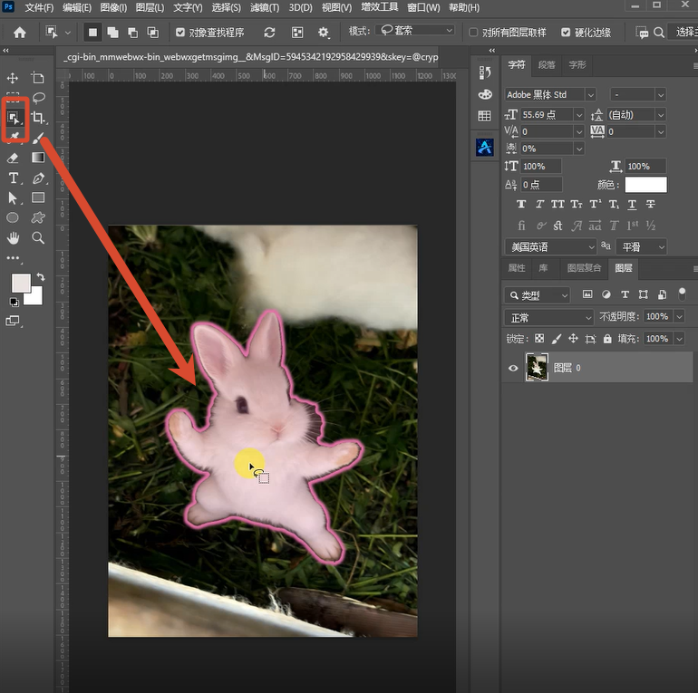This screenshot has width=698, height=693.
Task: Open the 模式 套索 dropdown
Action: coord(415,30)
